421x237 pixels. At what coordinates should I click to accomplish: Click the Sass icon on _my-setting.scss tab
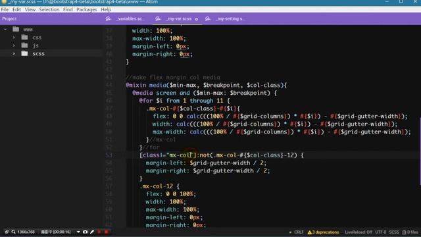208,18
